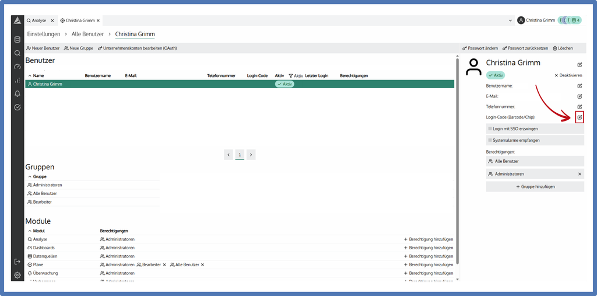
Task: Open the plans checkmark icon in the sidebar
Action: (17, 107)
